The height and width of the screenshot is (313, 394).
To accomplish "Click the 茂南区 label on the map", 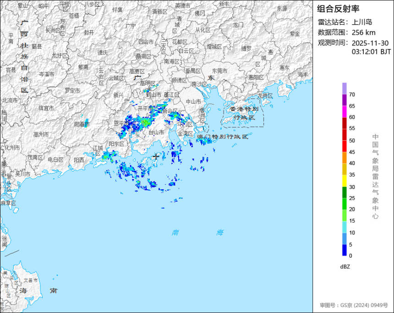I will [35, 157].
